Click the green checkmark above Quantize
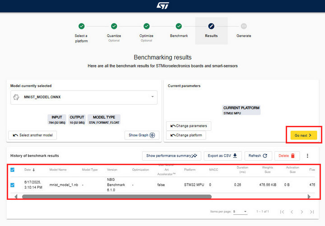This screenshot has width=325, height=226. [114, 26]
